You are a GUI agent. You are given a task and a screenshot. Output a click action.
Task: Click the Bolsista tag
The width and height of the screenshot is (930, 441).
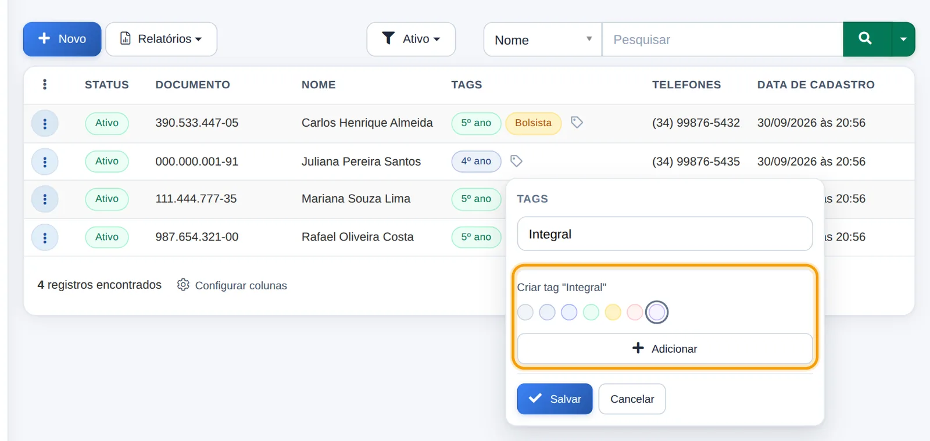[533, 123]
